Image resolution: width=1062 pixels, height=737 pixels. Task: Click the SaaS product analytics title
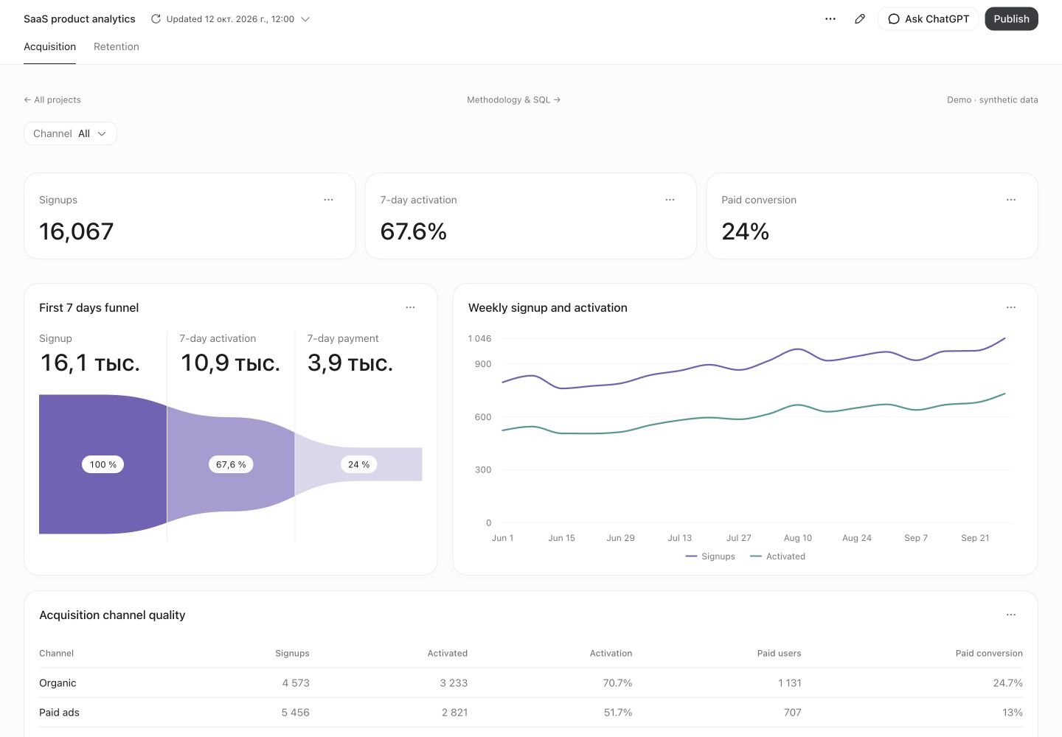coord(80,19)
